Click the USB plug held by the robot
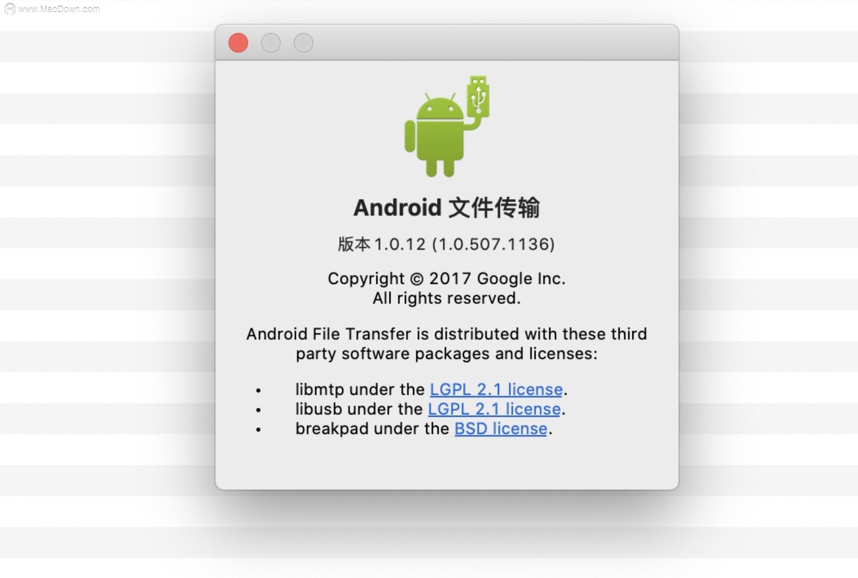Image resolution: width=858 pixels, height=578 pixels. point(478,96)
